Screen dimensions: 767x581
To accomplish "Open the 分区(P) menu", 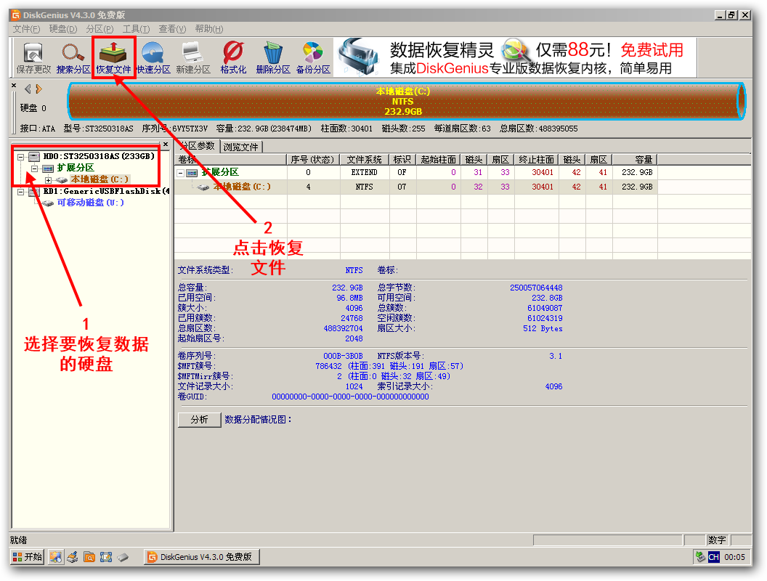I will click(100, 29).
